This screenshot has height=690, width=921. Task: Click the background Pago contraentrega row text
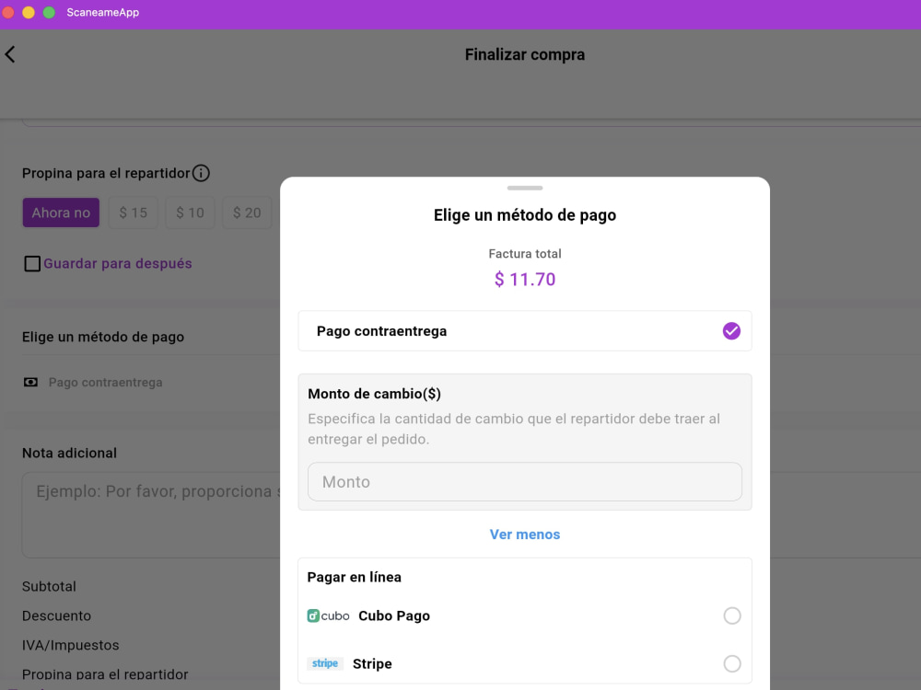click(105, 383)
